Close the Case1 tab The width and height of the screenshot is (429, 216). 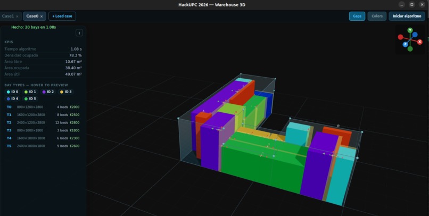click(x=17, y=16)
